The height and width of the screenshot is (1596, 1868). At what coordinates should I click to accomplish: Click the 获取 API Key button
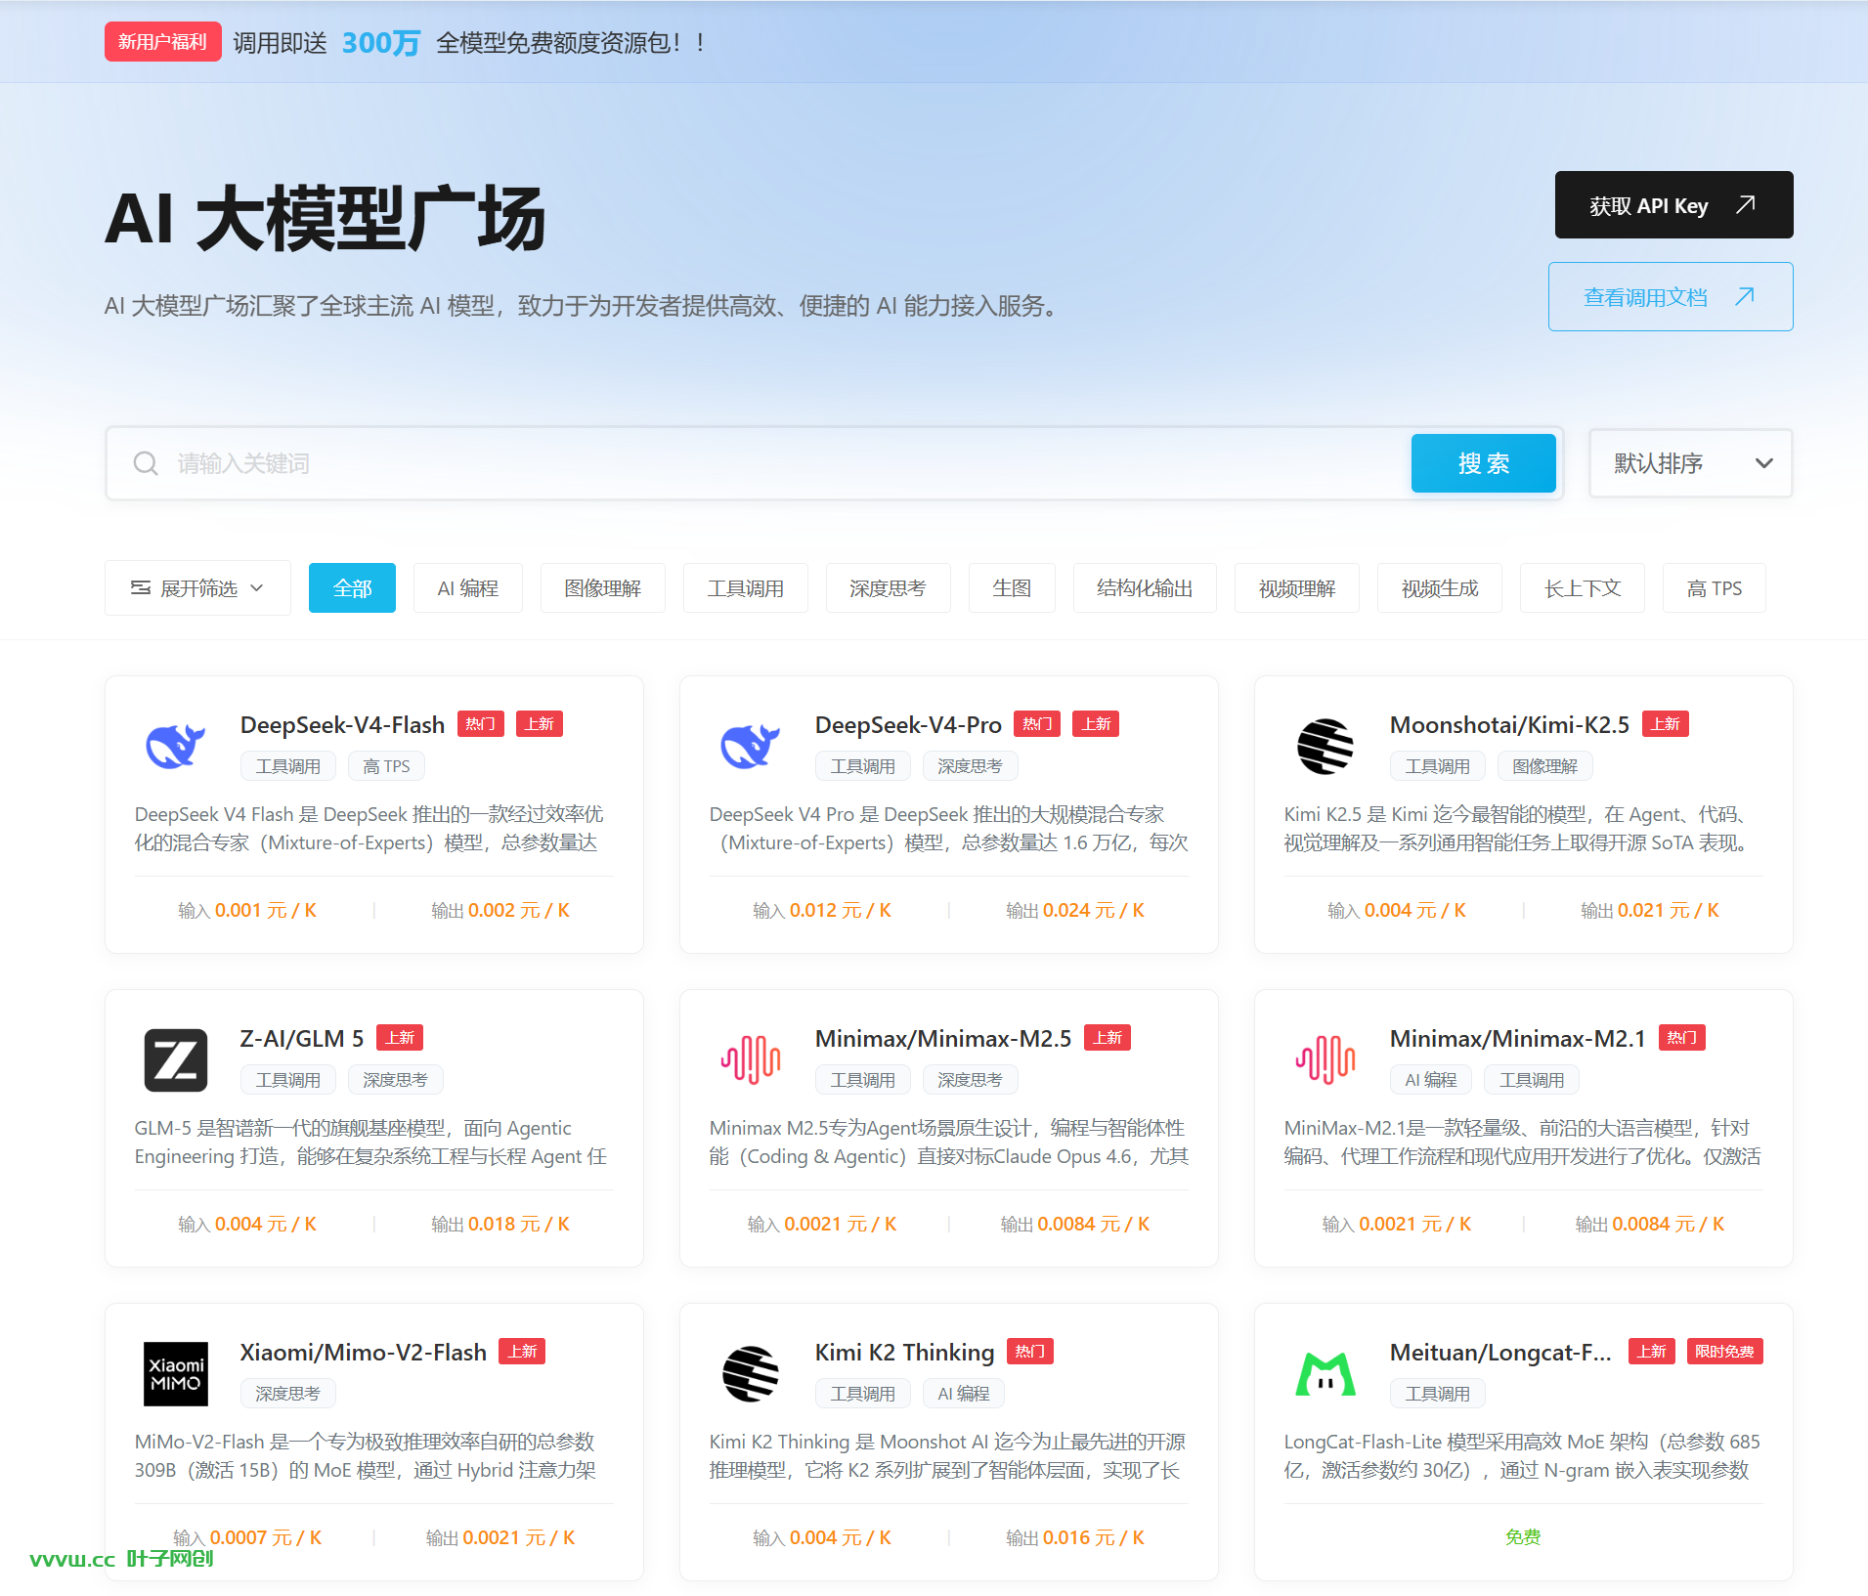pyautogui.click(x=1673, y=204)
